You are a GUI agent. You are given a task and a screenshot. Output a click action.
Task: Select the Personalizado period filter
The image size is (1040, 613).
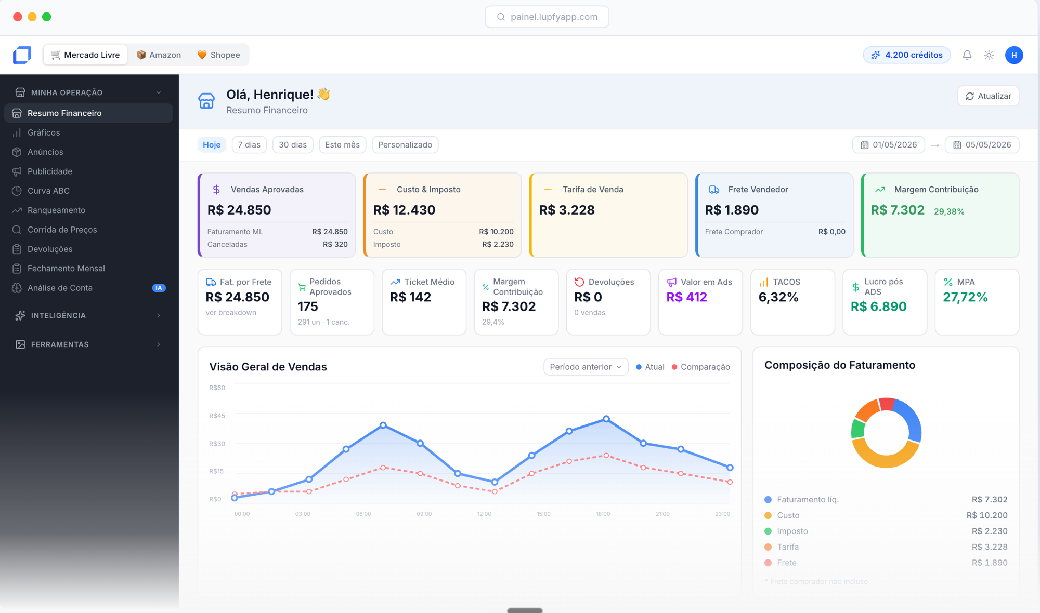coord(405,145)
